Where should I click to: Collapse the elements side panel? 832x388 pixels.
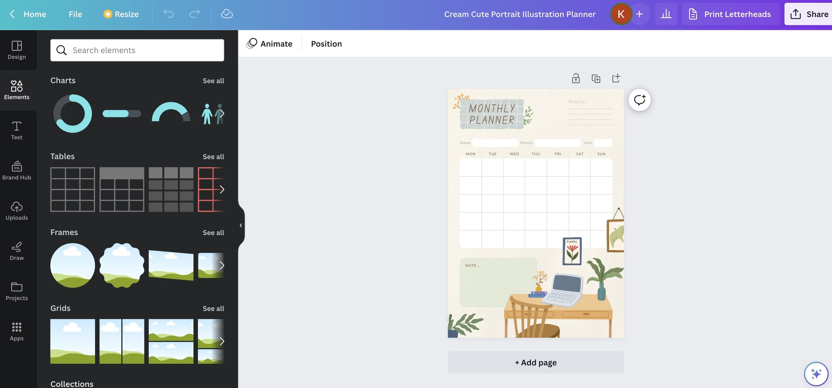(x=241, y=225)
